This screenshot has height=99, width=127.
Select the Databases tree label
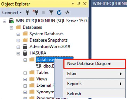(x=32, y=27)
